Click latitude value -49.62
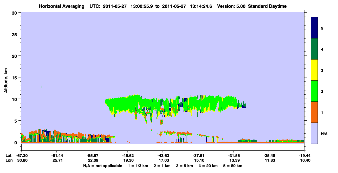This screenshot has height=173, width=338. 127,156
